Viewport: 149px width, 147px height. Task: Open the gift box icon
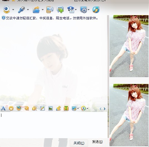tap(66, 108)
